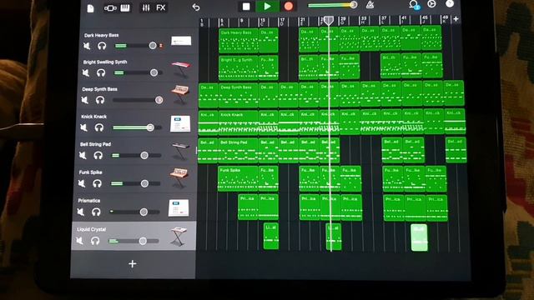Select the Prismatica track name
The width and height of the screenshot is (534, 300).
(x=89, y=200)
